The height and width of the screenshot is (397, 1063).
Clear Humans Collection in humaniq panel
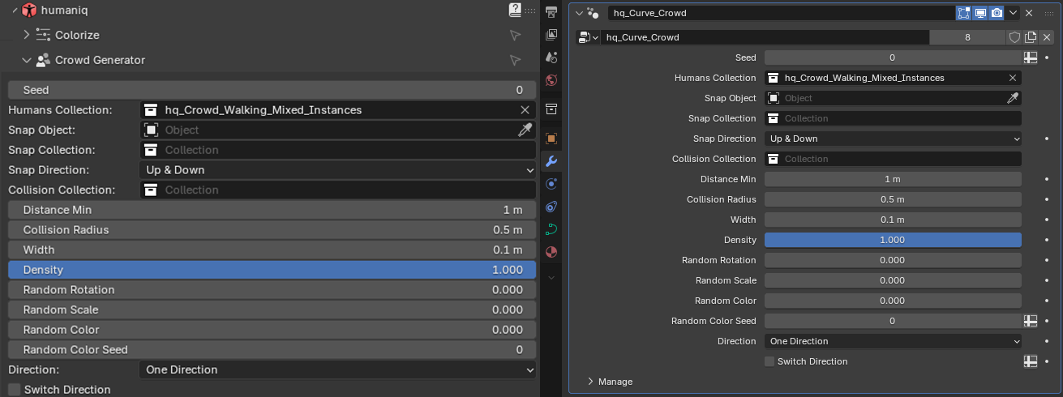pos(525,110)
